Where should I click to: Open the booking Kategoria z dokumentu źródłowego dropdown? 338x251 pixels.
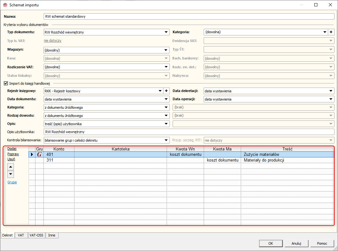tap(166, 107)
